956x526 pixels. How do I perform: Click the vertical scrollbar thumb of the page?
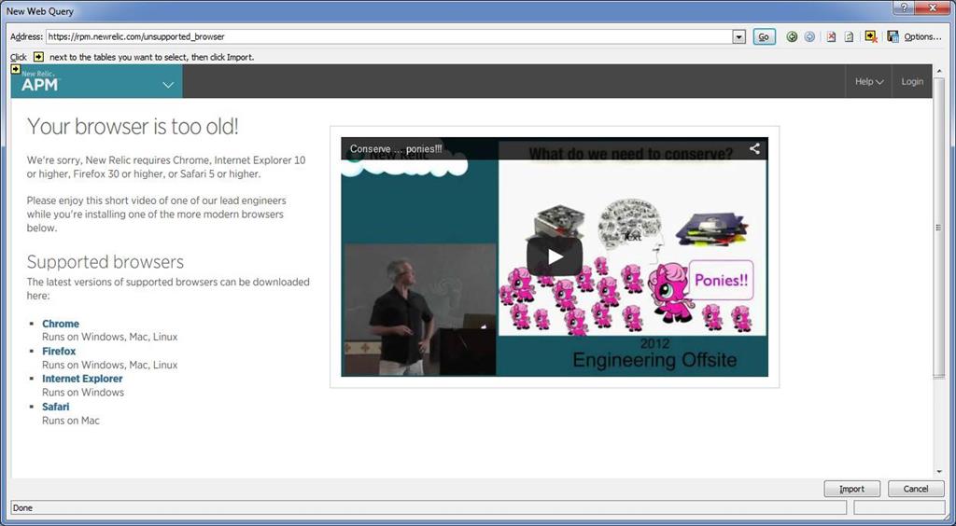(x=938, y=228)
